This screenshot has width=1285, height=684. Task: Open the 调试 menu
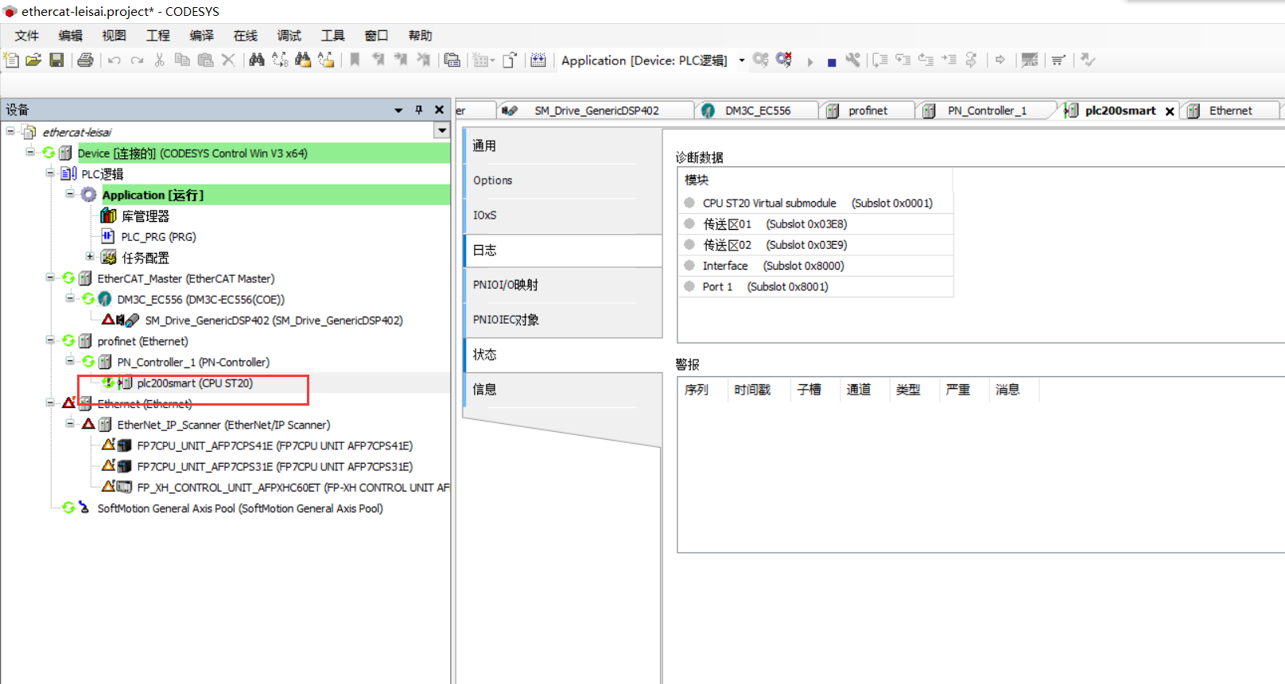(289, 36)
